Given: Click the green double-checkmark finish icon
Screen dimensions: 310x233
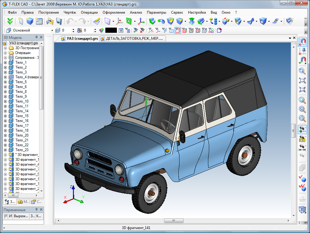Looking at the screenshot, I should click(10, 21).
